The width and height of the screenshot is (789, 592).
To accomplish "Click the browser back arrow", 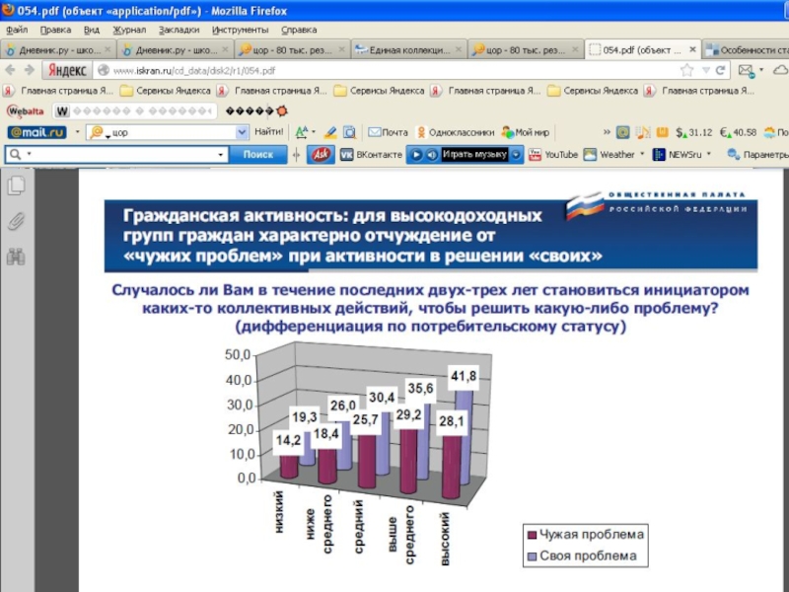I will pos(11,70).
